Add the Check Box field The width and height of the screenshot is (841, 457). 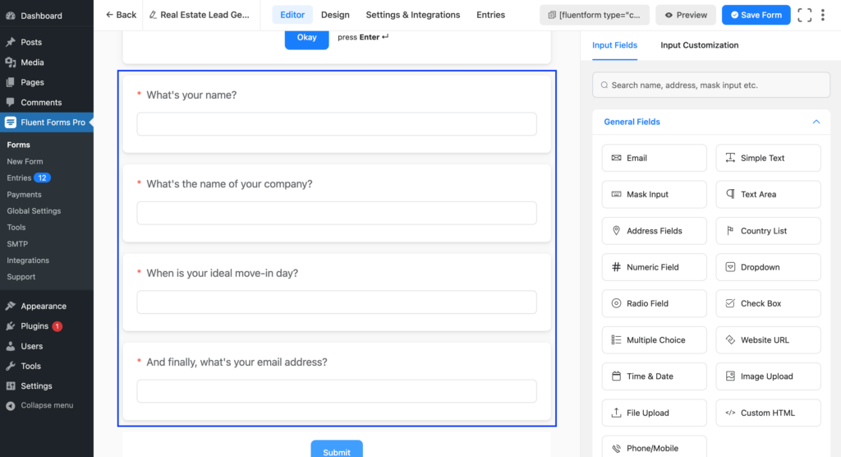pos(768,303)
